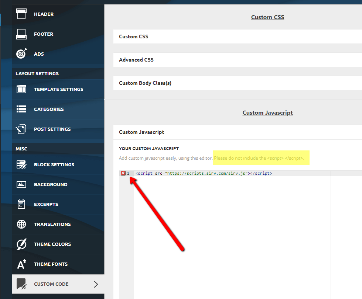This screenshot has height=299, width=362.
Task: Click the Categories list icon
Action: 21,109
